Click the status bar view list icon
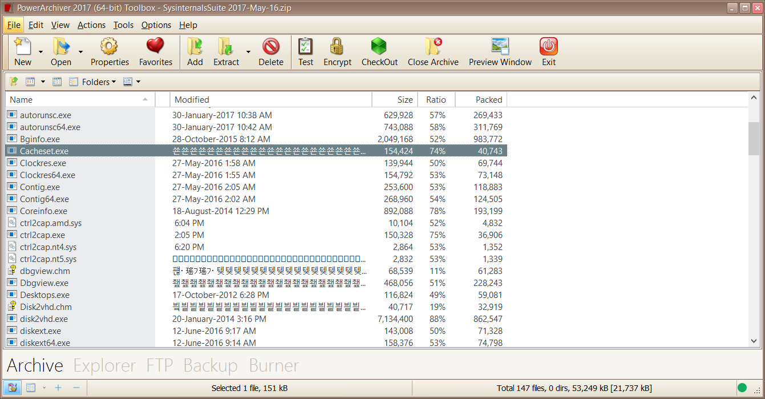This screenshot has height=399, width=765. tap(31, 388)
